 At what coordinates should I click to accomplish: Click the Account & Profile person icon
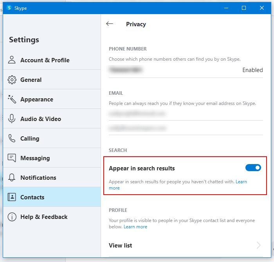pos(12,60)
